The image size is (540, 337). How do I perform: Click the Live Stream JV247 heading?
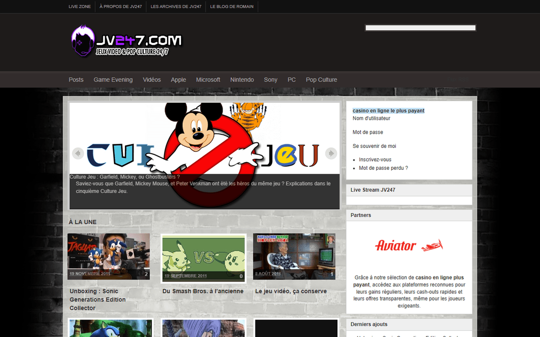(373, 190)
